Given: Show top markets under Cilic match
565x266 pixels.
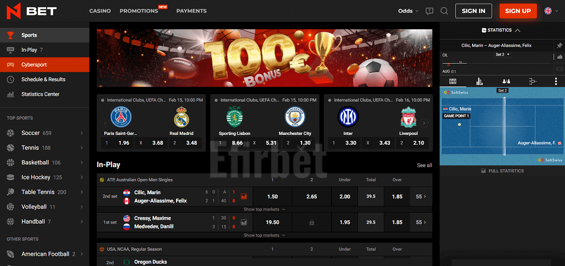Looking at the screenshot, I should coord(265,209).
